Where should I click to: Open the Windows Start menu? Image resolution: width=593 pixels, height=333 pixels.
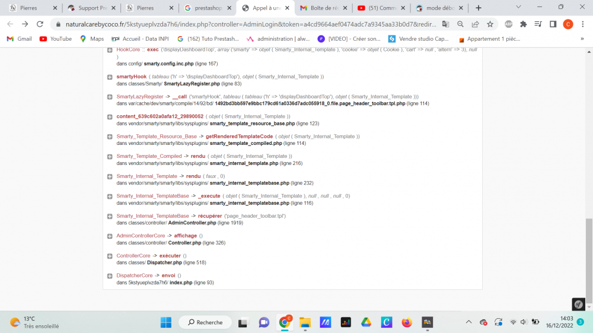click(x=165, y=322)
